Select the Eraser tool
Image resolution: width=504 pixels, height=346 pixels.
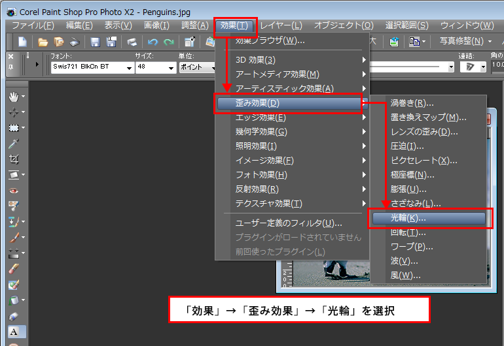coord(14,269)
